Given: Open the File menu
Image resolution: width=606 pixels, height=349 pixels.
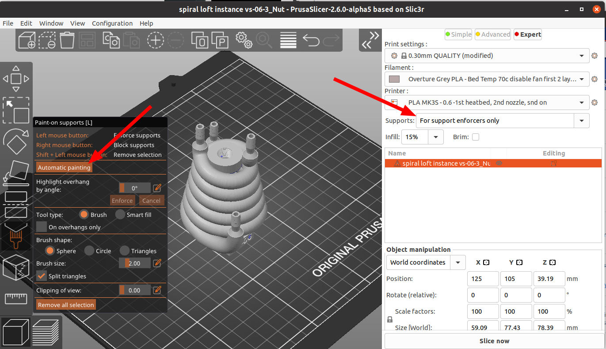Looking at the screenshot, I should [8, 23].
